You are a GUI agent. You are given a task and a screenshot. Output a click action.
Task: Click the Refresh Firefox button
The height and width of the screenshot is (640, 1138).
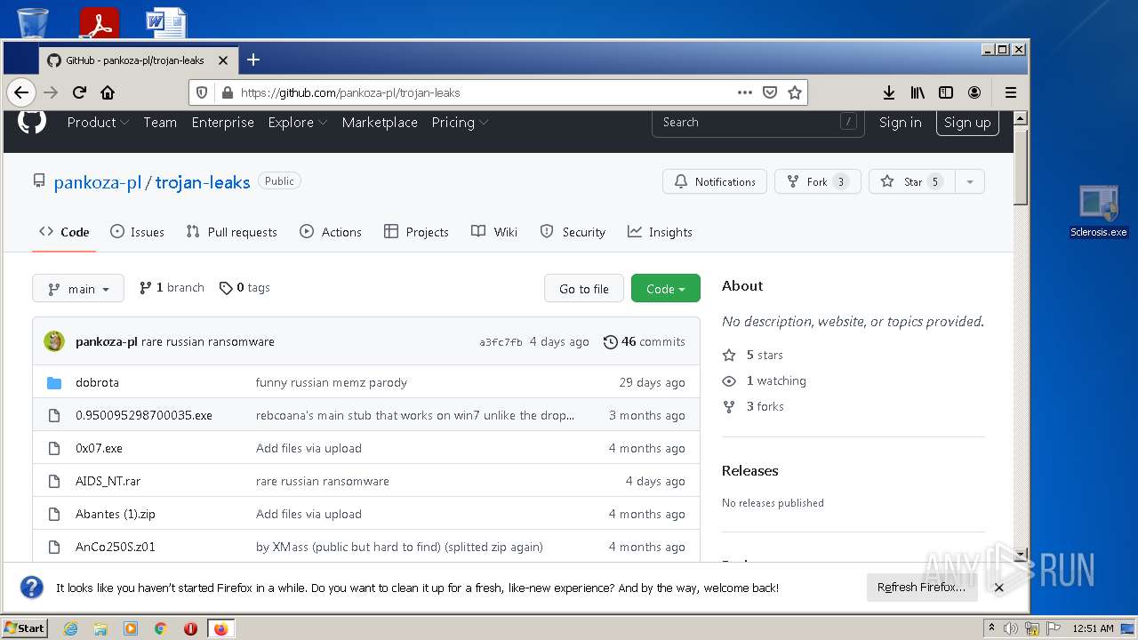coord(921,588)
